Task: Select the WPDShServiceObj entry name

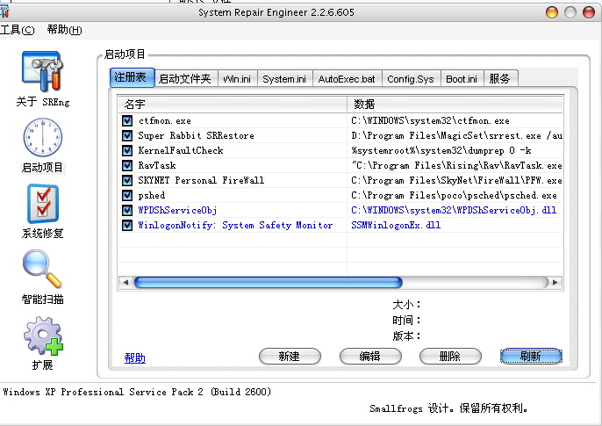Action: click(177, 211)
